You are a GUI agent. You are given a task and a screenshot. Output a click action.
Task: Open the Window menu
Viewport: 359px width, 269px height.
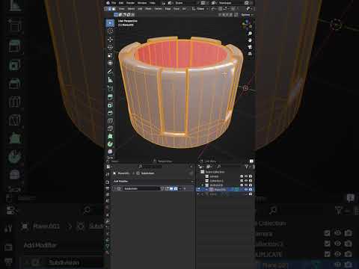click(142, 3)
